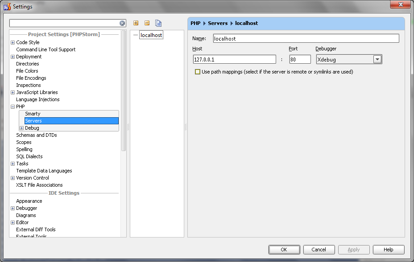
Task: Open Command Line Tool Support settings
Action: click(46, 49)
